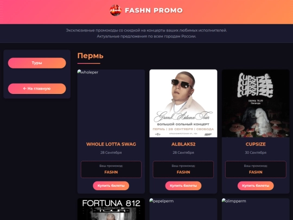Select the WHOLE LOTTA SWAG title
The height and width of the screenshot is (220, 293).
[x=111, y=144]
